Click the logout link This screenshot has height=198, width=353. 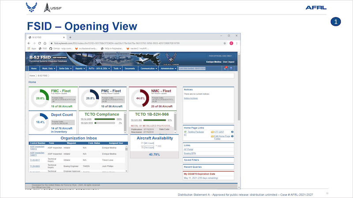[x=232, y=62]
